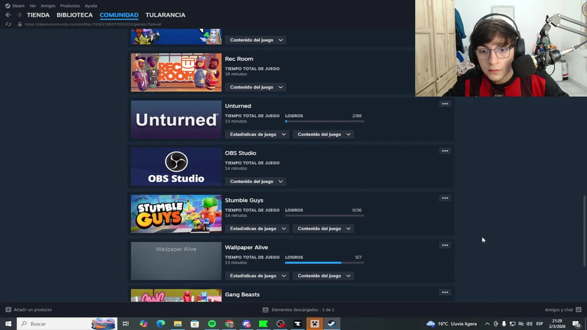Image resolution: width=587 pixels, height=330 pixels.
Task: Open the three-dot menu for Stumble Guys
Action: [445, 198]
